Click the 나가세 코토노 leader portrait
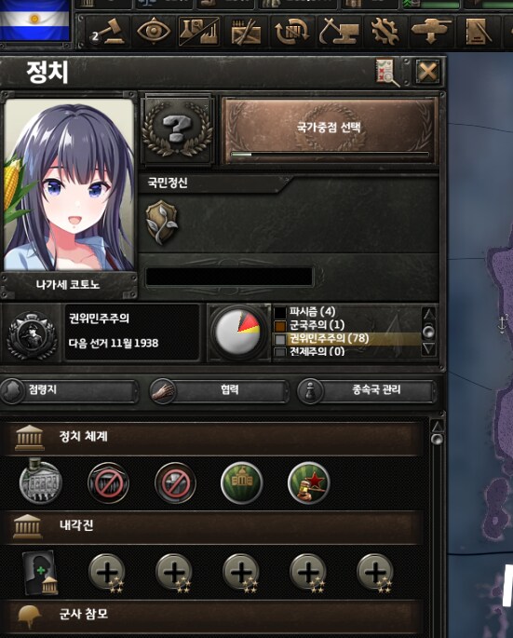The image size is (513, 638). click(69, 185)
